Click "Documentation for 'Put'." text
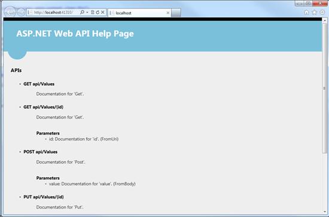 pos(60,207)
